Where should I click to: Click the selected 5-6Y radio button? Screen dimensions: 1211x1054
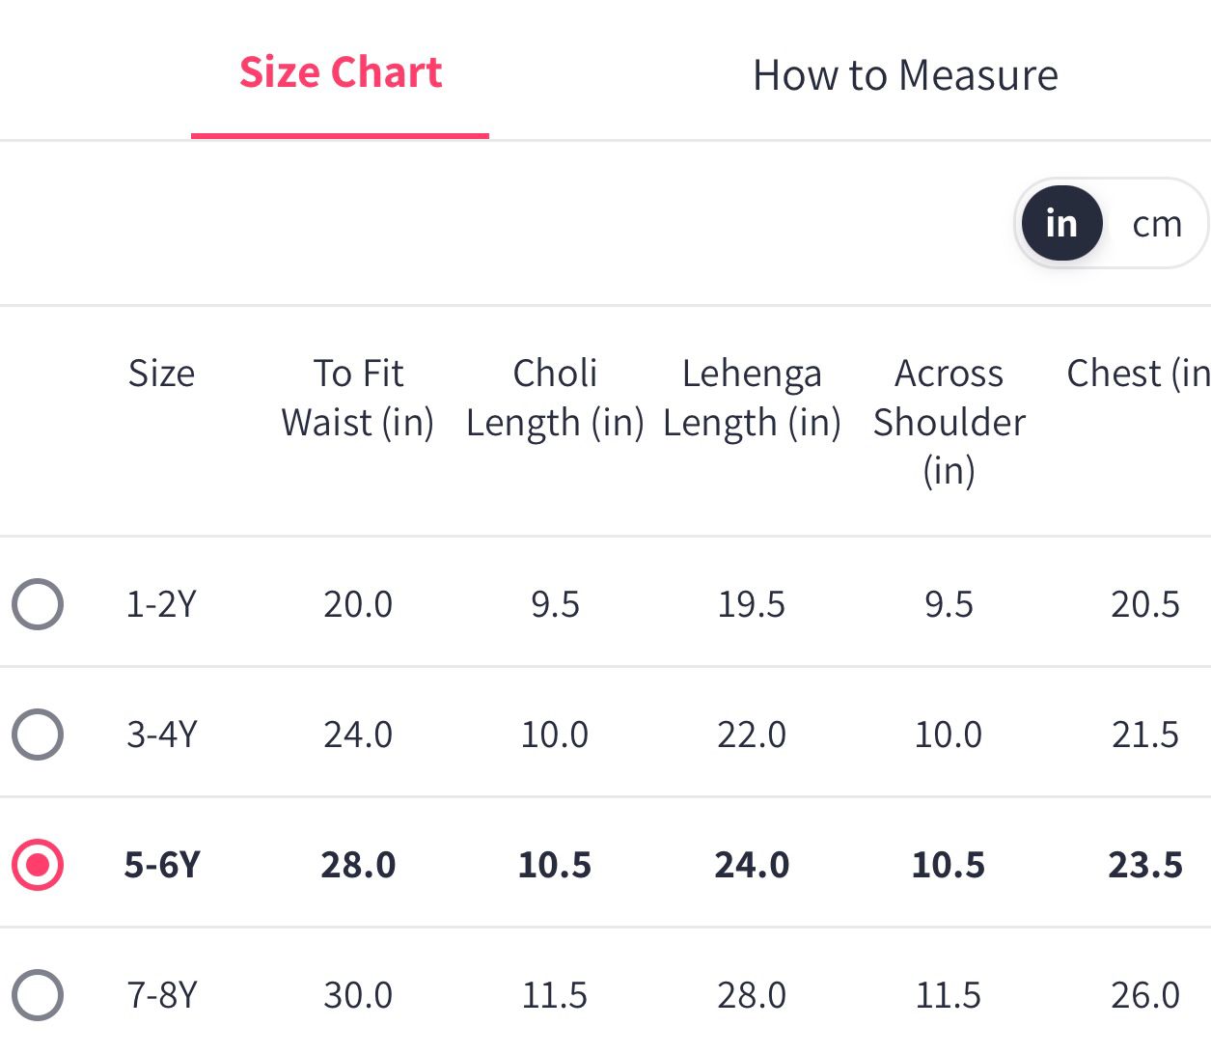click(38, 865)
